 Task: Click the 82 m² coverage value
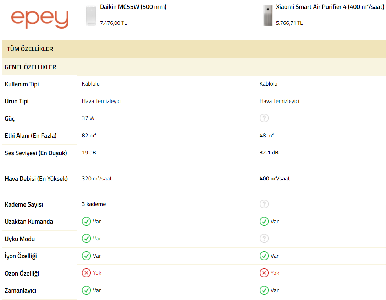[89, 136]
